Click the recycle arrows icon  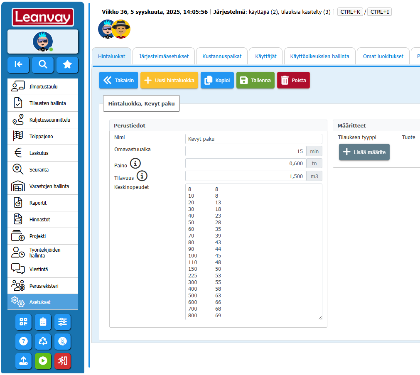click(43, 341)
